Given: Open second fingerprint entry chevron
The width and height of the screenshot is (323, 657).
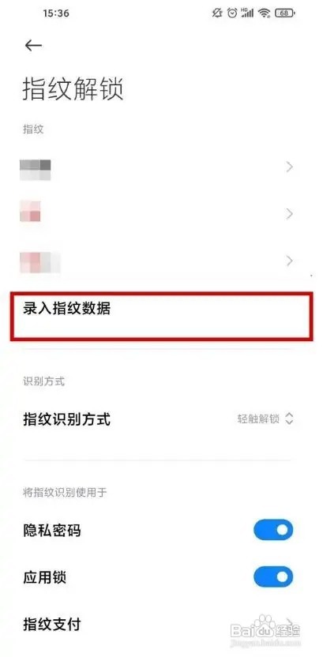Looking at the screenshot, I should click(290, 215).
